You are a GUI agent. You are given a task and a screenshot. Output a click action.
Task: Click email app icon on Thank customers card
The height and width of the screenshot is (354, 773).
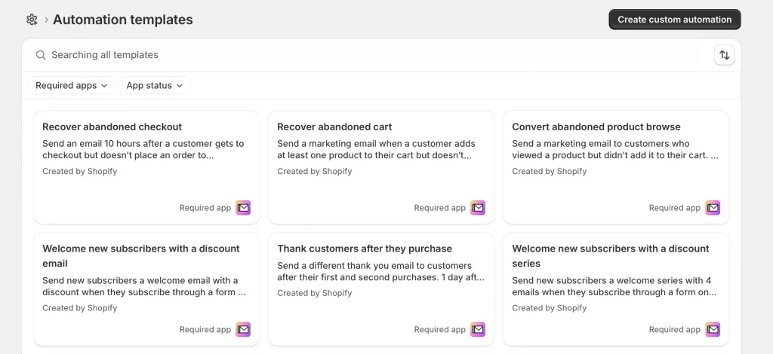coord(478,329)
